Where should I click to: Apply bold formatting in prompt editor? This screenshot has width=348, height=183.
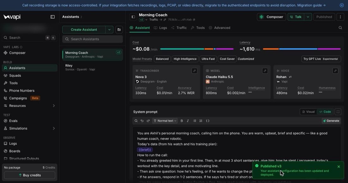182,121
